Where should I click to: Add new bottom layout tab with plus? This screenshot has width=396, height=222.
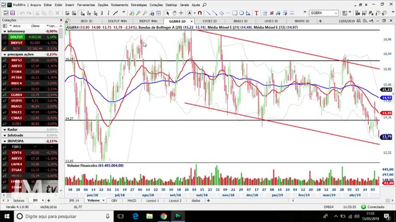(209, 200)
